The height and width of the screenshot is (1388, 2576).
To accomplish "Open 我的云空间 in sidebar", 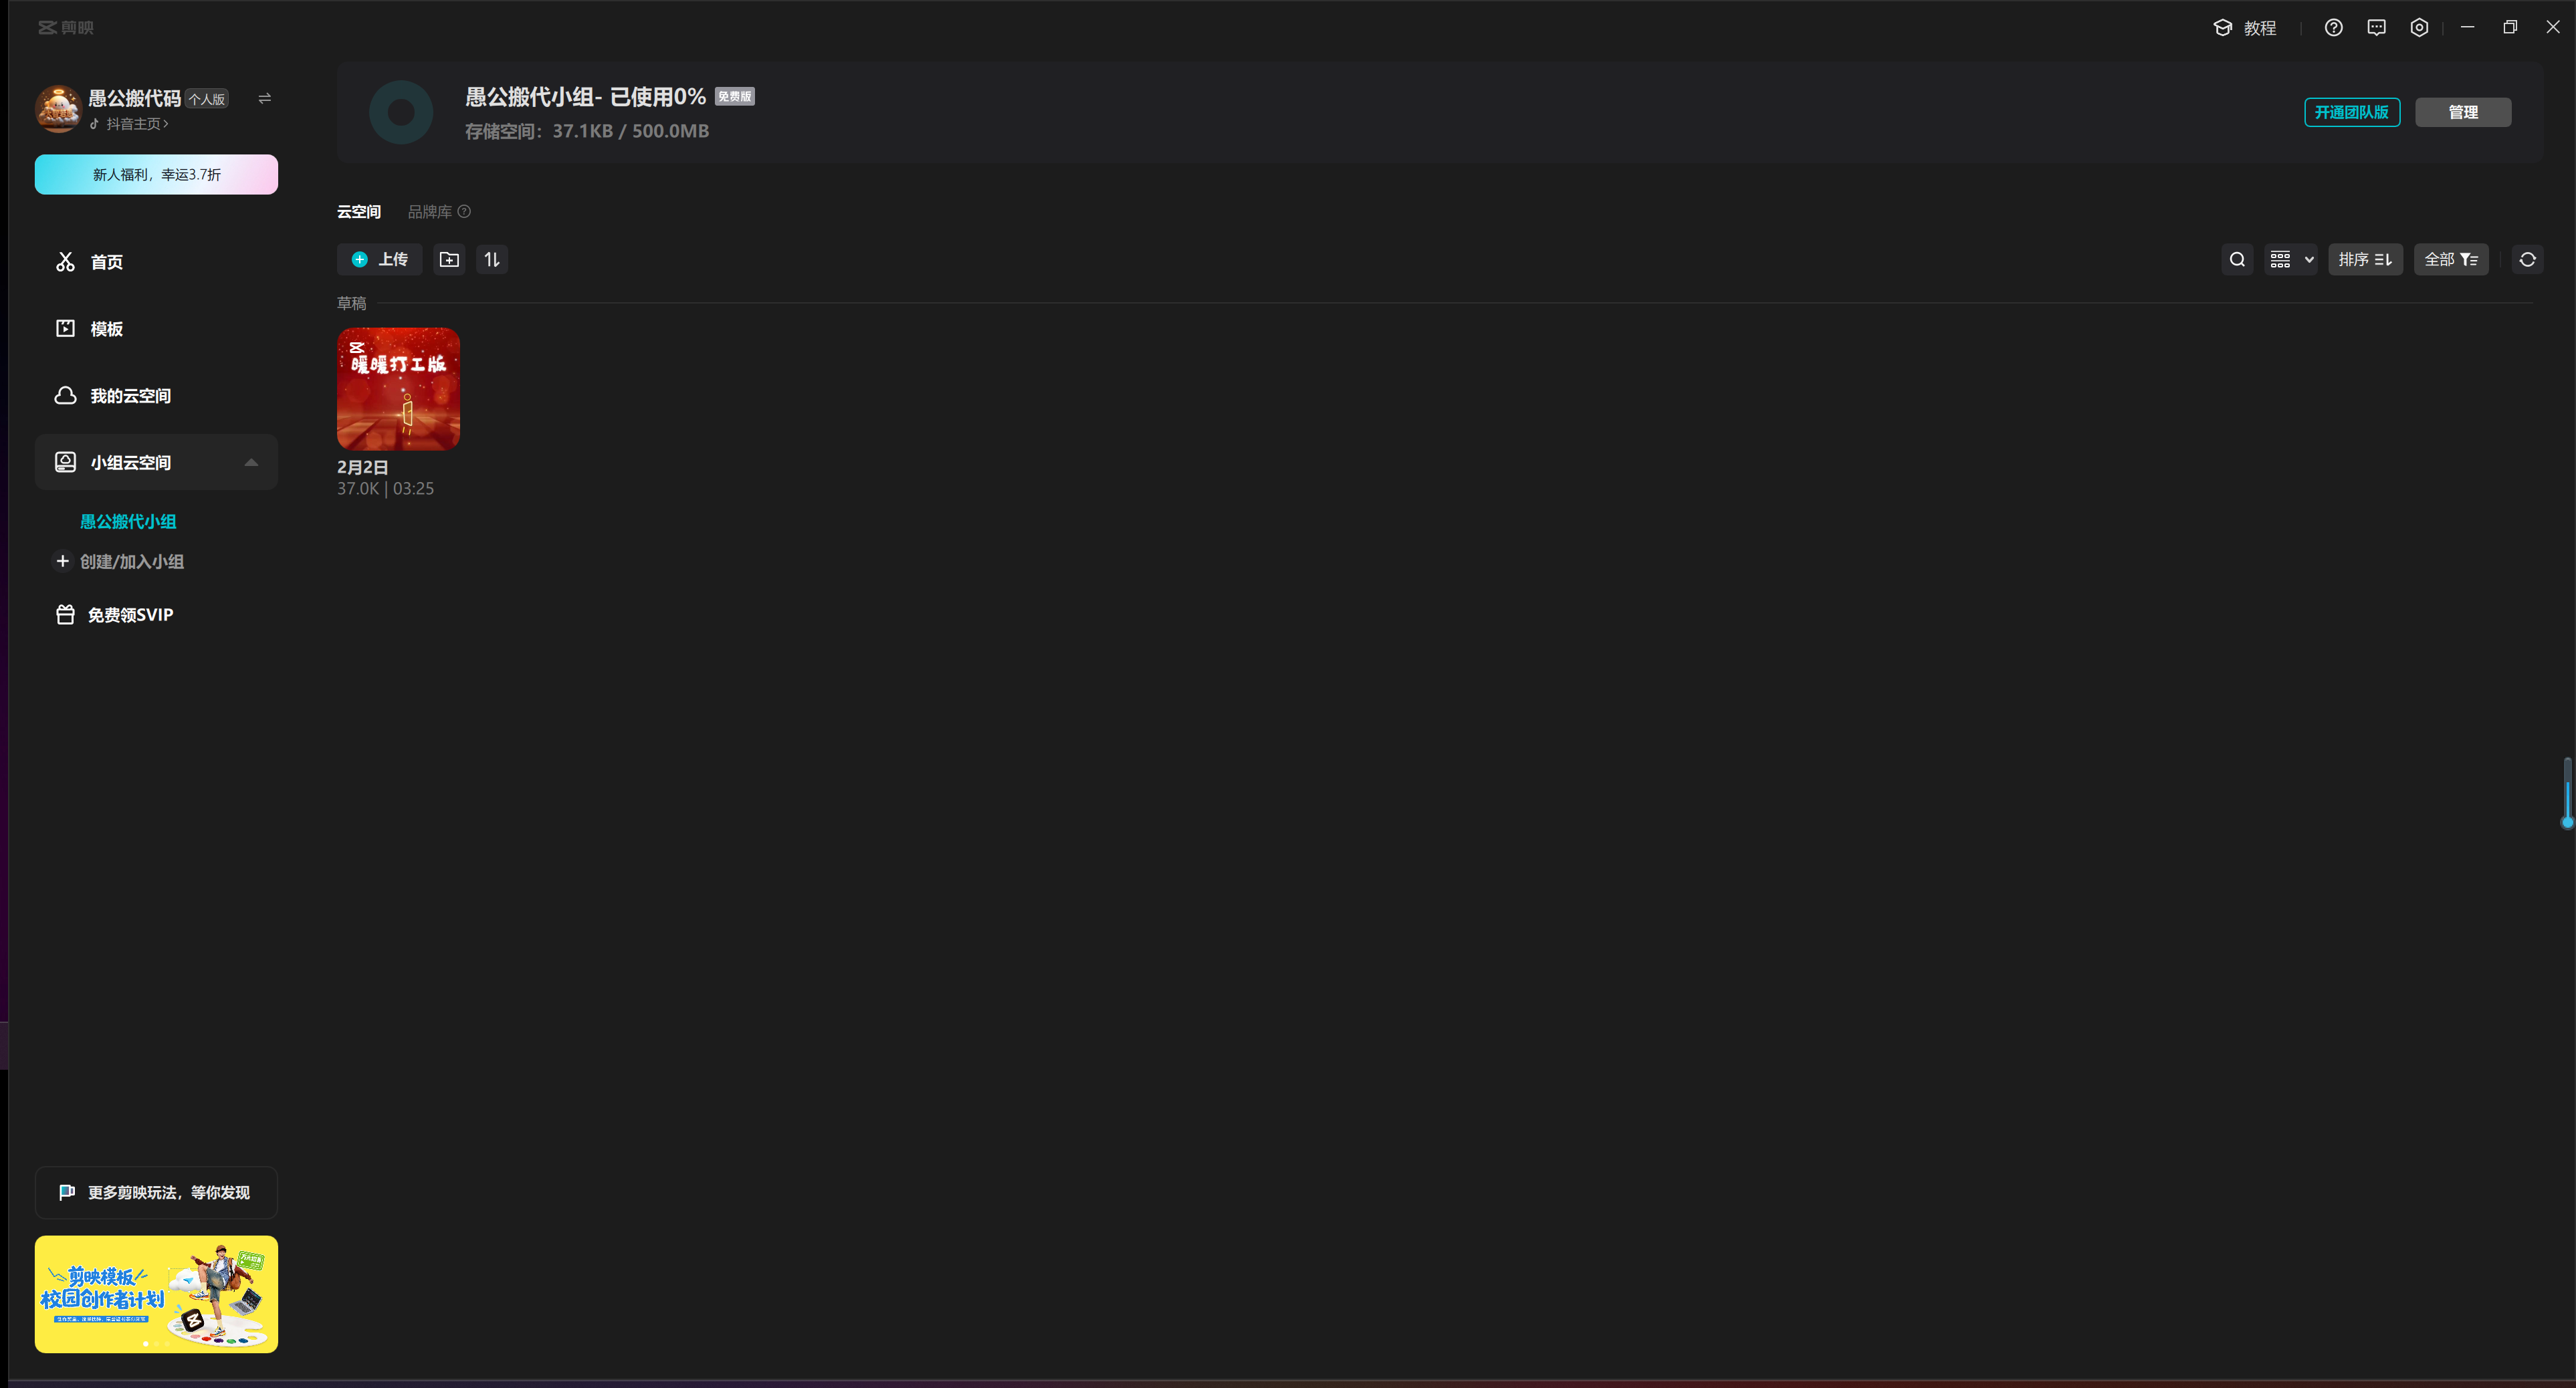I will coord(130,396).
